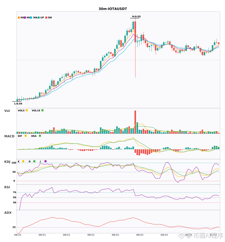Click the RSI panel label

[7, 187]
